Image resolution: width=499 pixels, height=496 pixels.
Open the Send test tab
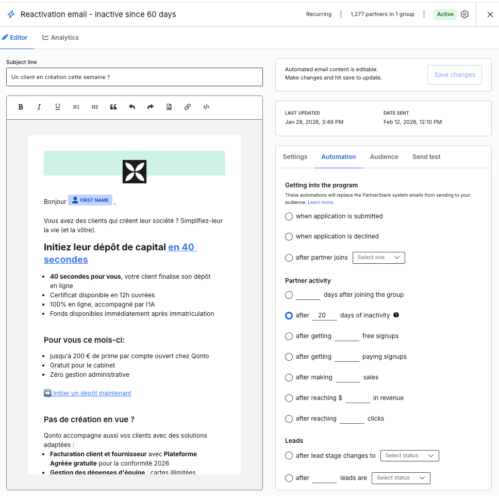(x=426, y=157)
